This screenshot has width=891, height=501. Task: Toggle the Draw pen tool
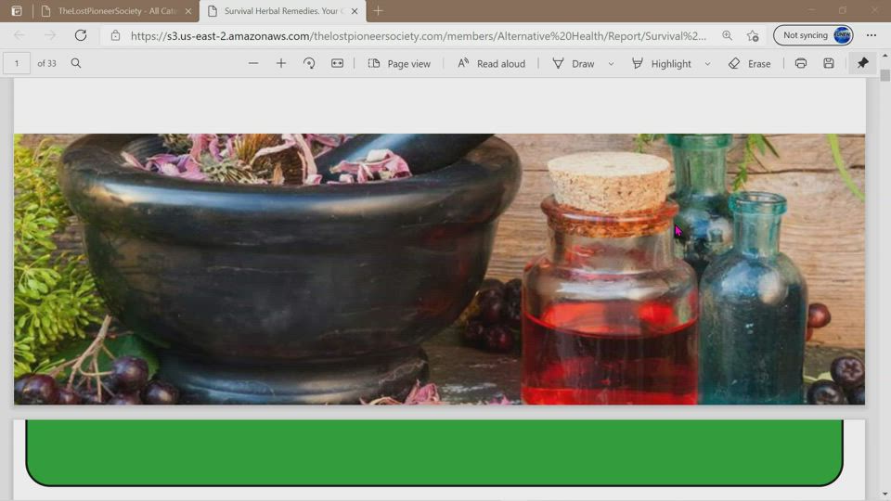pyautogui.click(x=573, y=63)
